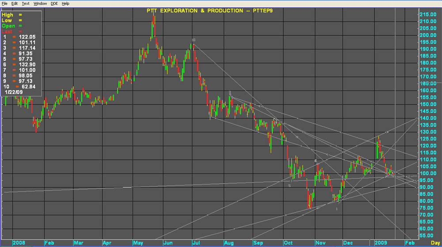Click trendline anchor marker 5 below October candles
This screenshot has height=247, width=442.
point(290,186)
